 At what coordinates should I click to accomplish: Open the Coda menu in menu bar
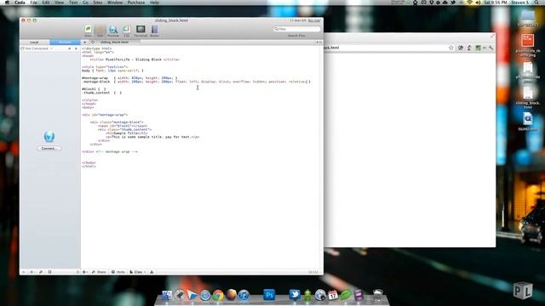(x=20, y=3)
